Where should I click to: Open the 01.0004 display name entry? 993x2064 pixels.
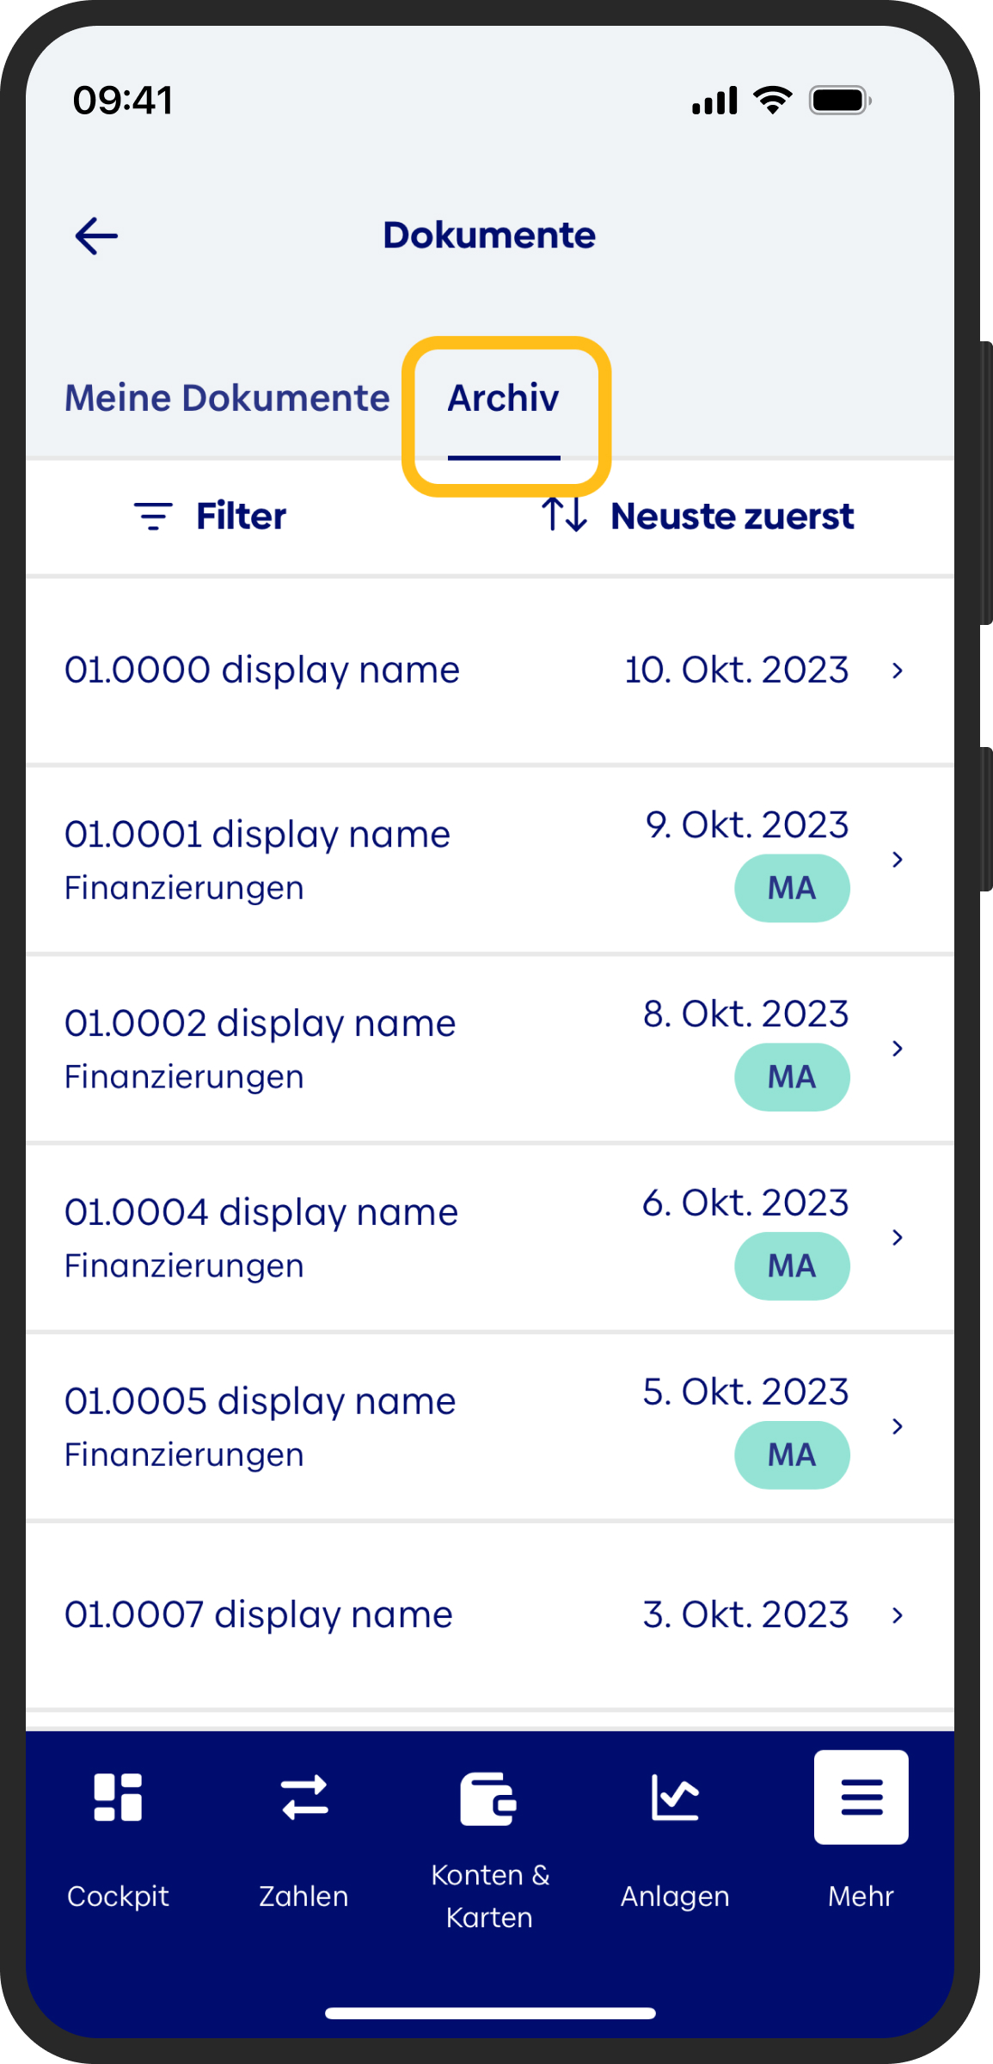tap(490, 1238)
